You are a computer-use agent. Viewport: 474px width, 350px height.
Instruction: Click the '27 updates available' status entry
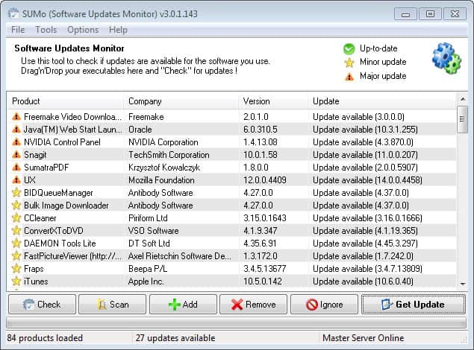pos(175,338)
